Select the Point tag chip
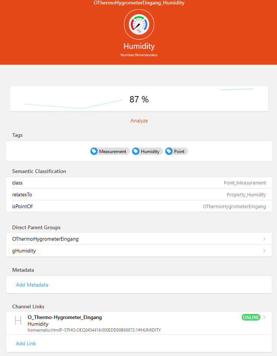This screenshot has width=277, height=356. 177,151
